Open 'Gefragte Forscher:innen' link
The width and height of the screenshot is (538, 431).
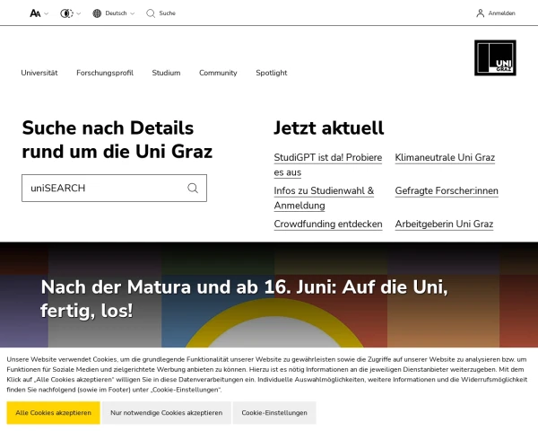pyautogui.click(x=447, y=190)
